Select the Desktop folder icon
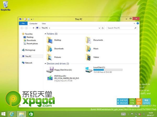Image resolution: width=157 pixels, height=117 pixels. click(x=50, y=40)
